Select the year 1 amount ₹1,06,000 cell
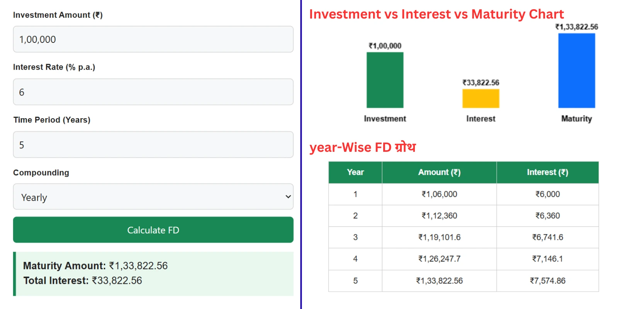 click(439, 194)
